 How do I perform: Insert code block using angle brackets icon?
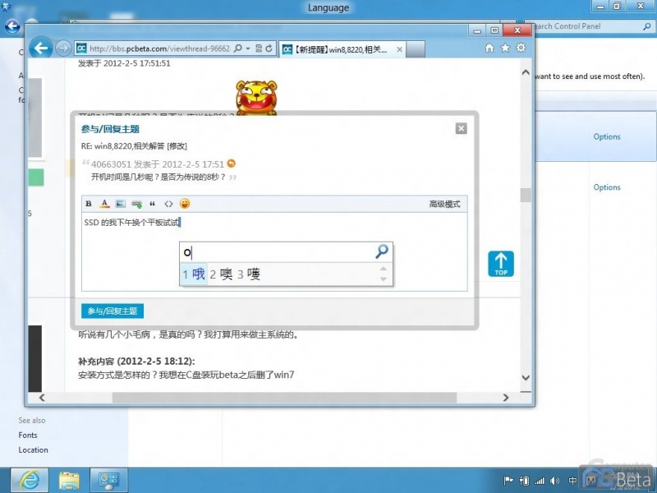tap(168, 204)
